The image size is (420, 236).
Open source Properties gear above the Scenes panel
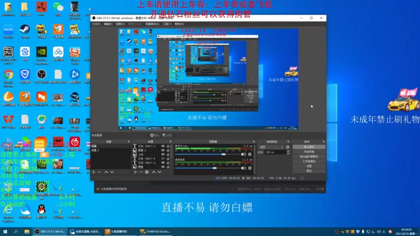(154, 135)
